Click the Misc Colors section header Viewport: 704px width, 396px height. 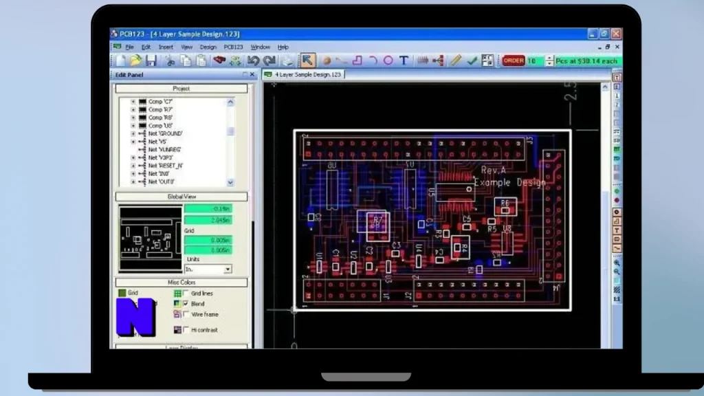[x=181, y=283]
